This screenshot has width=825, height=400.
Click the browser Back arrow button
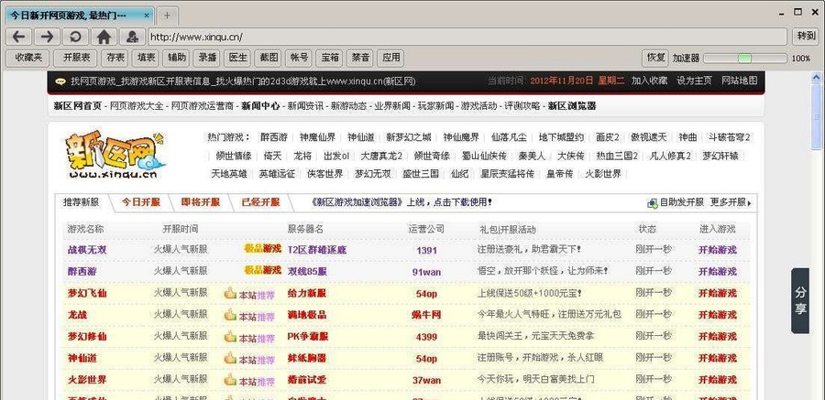point(19,37)
